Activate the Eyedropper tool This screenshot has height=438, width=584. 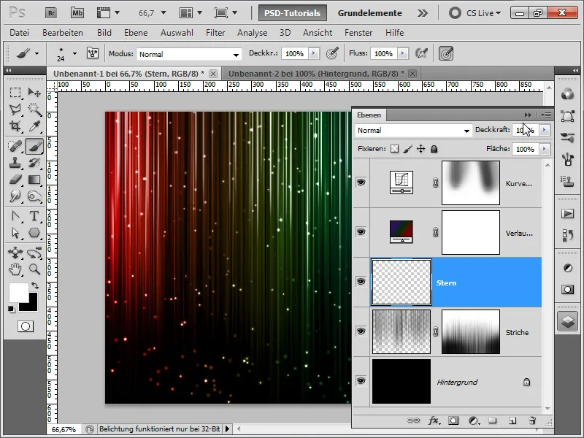34,126
